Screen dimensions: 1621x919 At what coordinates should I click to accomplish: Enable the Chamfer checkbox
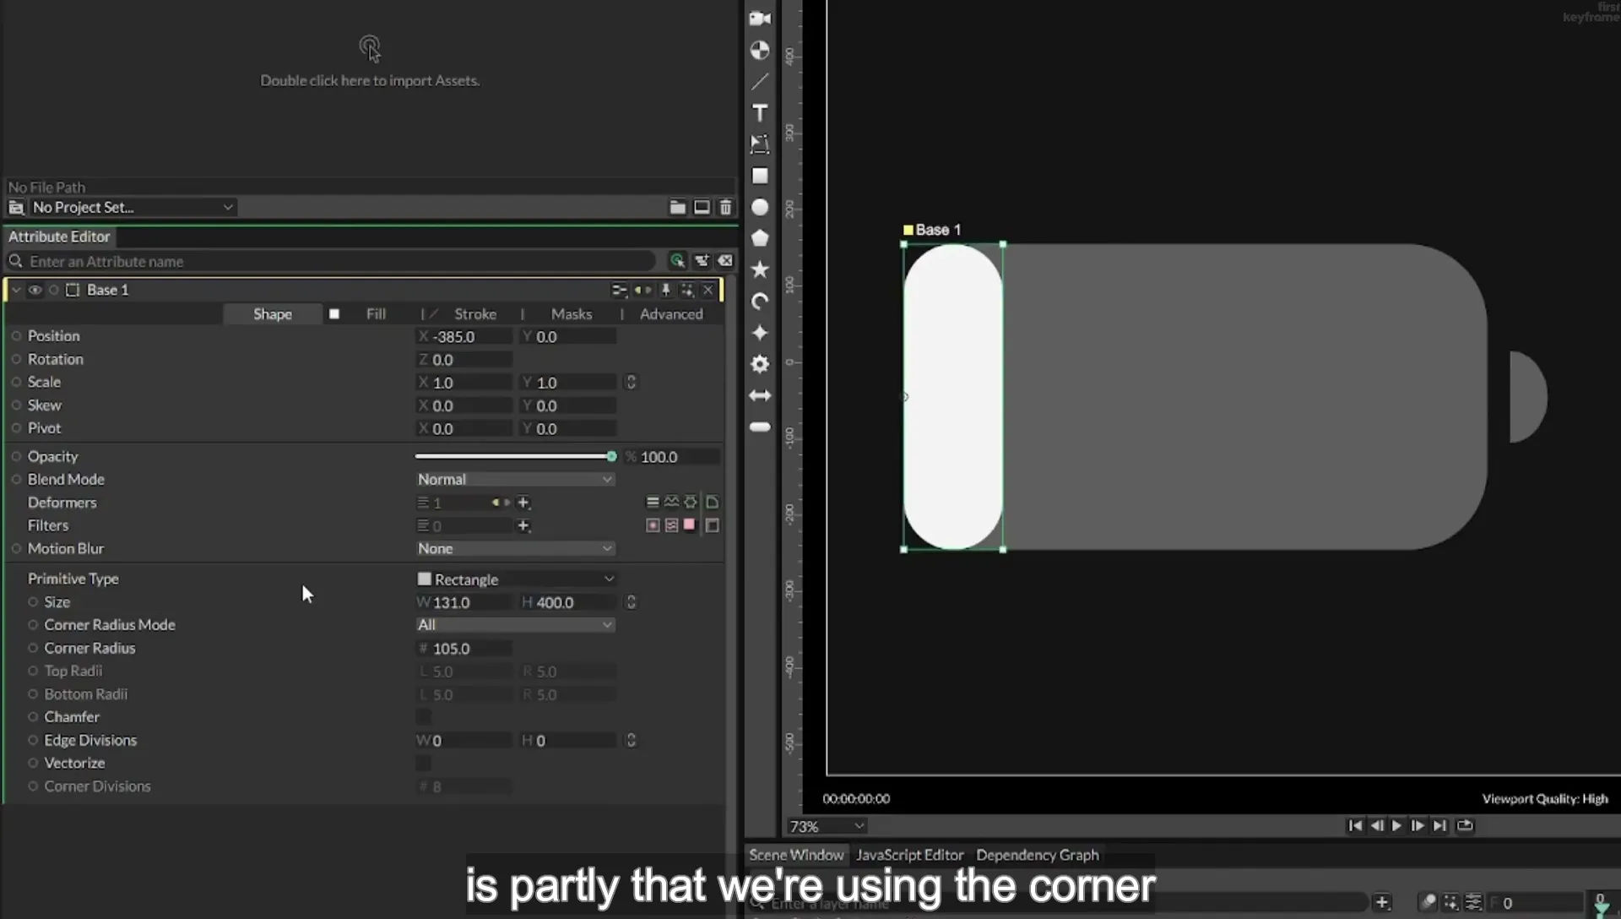(x=424, y=716)
